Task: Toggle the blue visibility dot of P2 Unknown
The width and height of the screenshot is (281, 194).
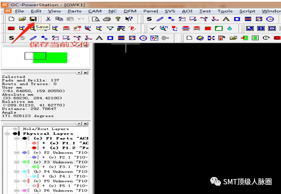Action: click(24, 153)
